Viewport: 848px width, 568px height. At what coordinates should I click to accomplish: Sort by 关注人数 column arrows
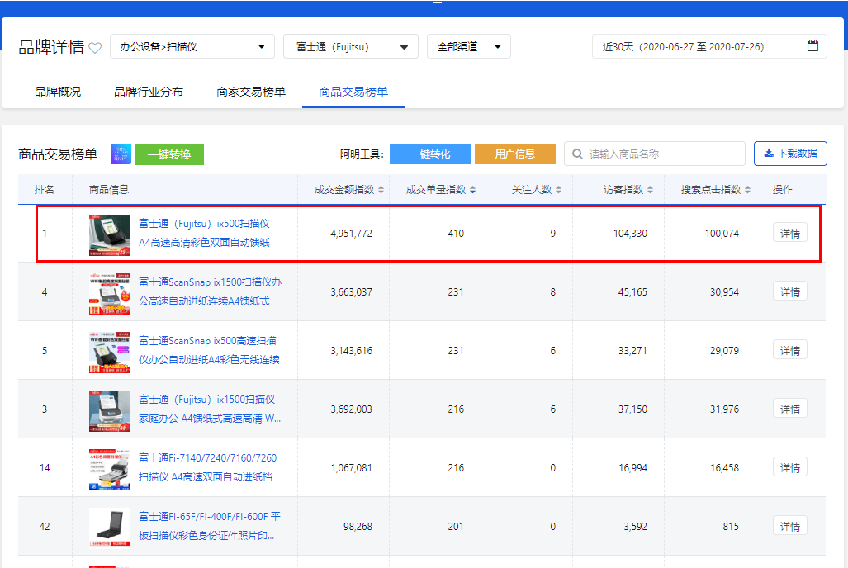click(559, 190)
